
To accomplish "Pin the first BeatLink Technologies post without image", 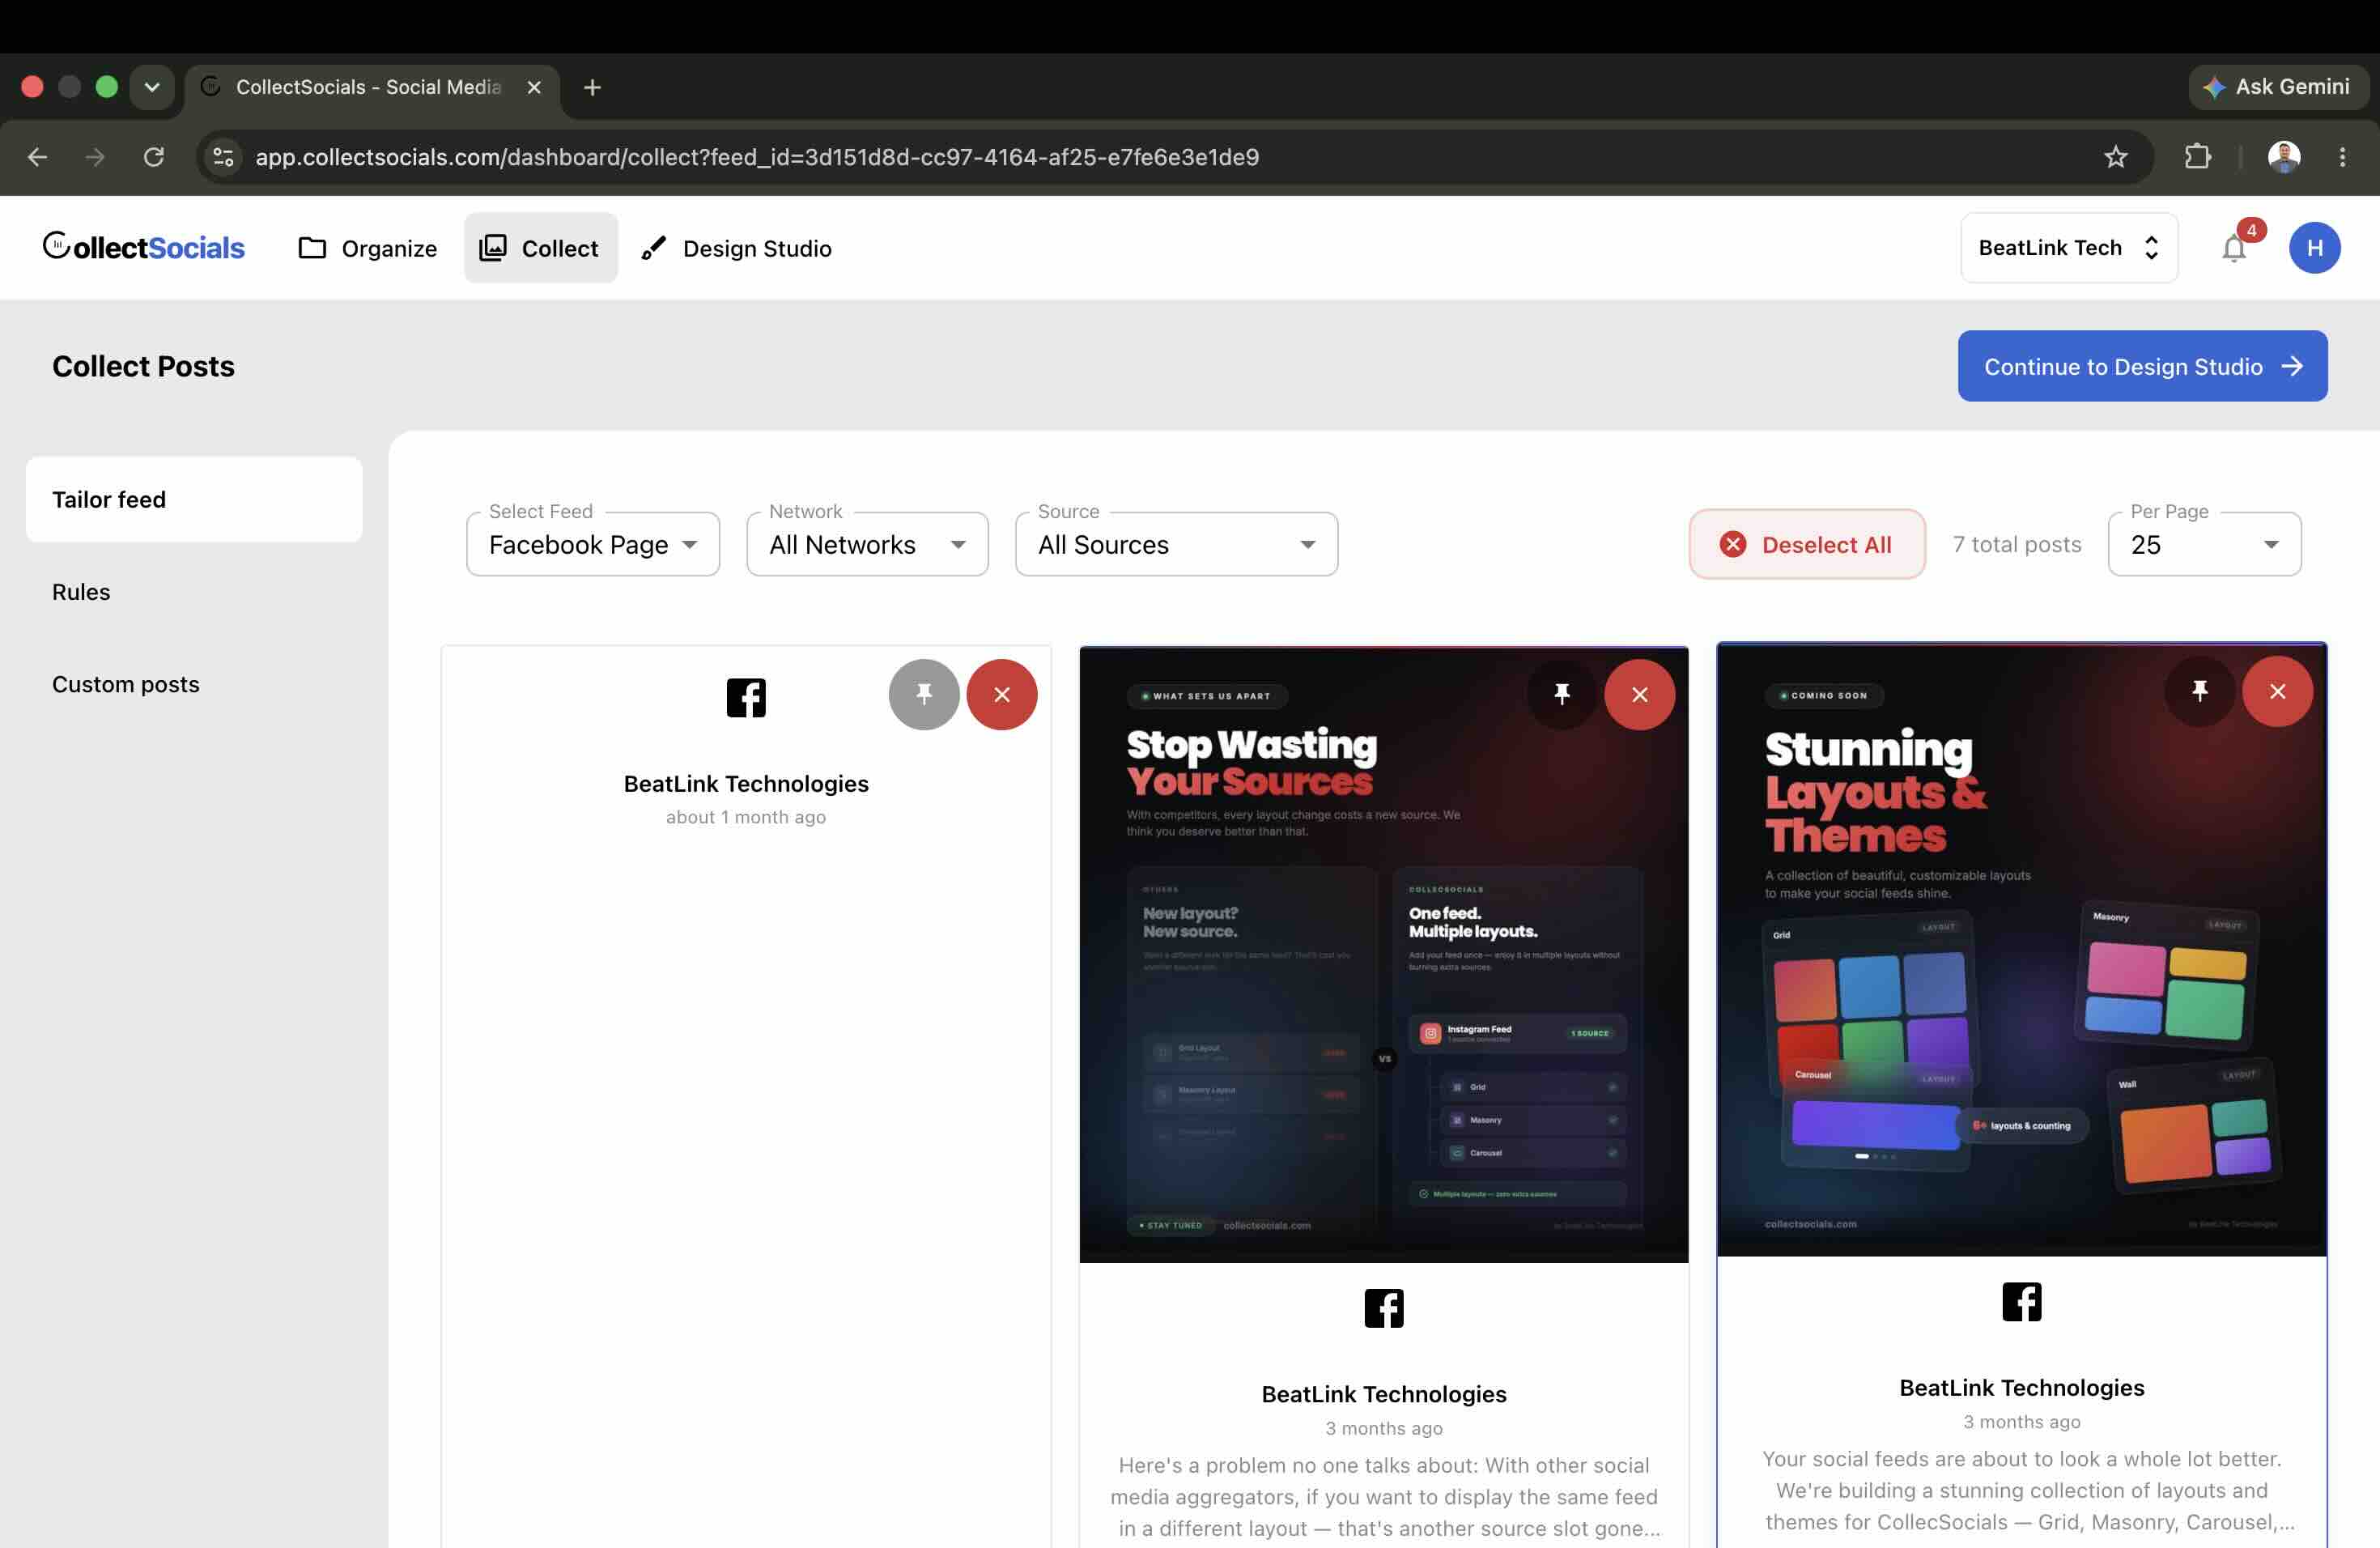I will pyautogui.click(x=923, y=694).
